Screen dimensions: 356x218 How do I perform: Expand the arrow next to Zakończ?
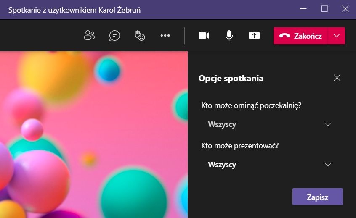(x=337, y=36)
